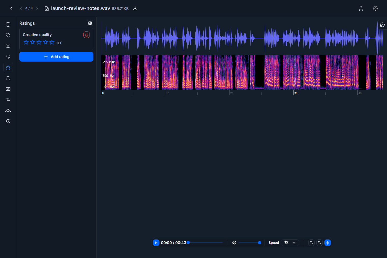Click the 40 second timeline marker

(x=360, y=93)
